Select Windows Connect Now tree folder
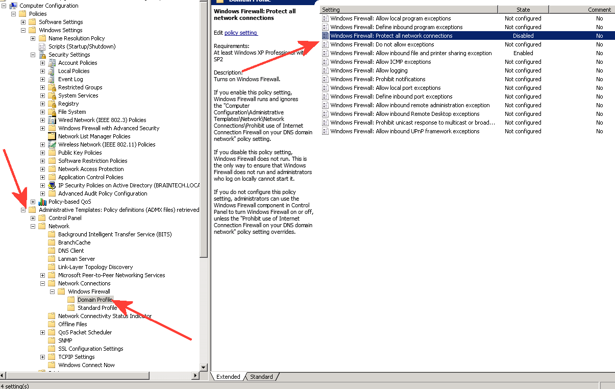 point(86,365)
